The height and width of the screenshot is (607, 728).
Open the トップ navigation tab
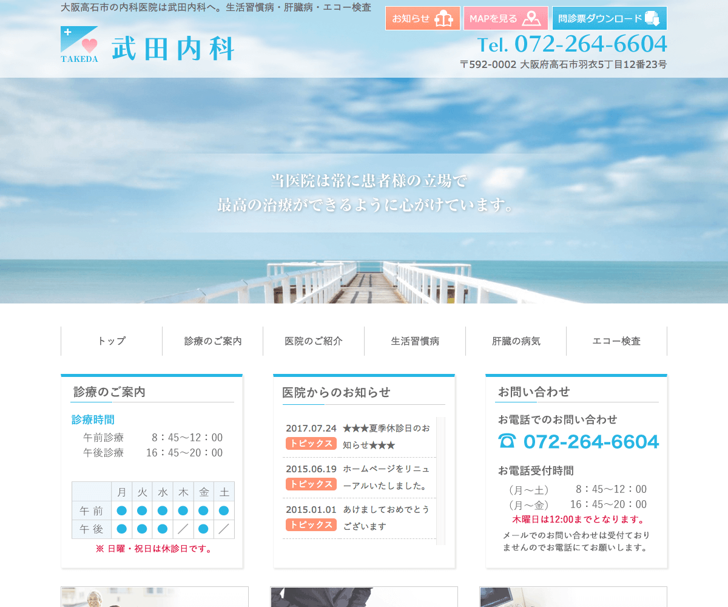pos(112,341)
